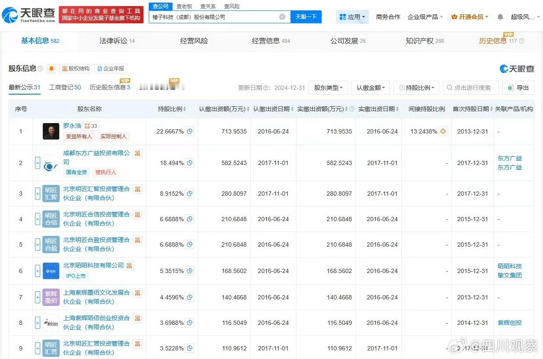Switch to 知识产权 tab
Screen dimensions: 543x359
click(x=425, y=41)
